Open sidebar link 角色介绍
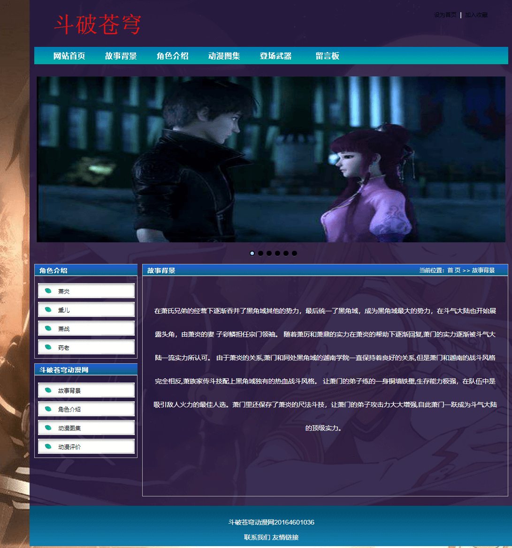Screen dimensions: 512x548 pos(86,409)
